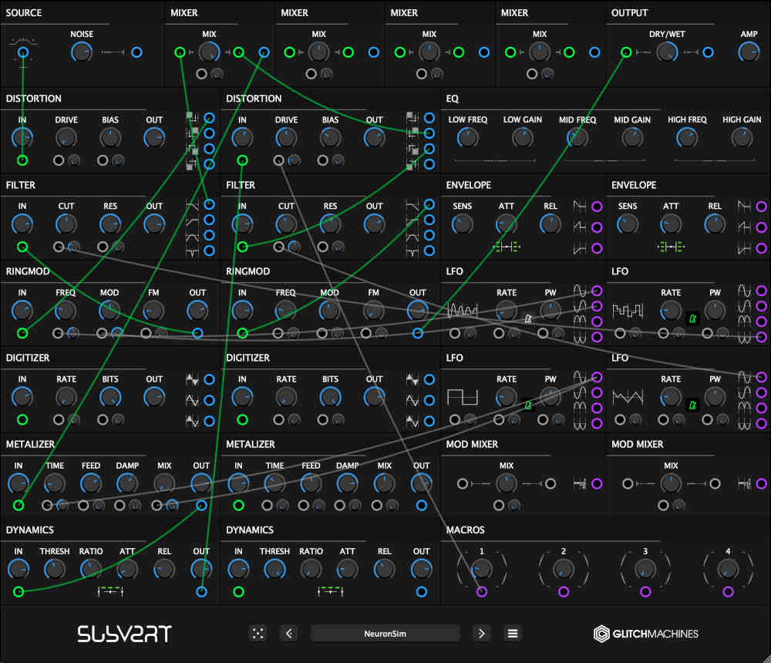Screen dimensions: 771x663
Task: Go to the previous preset with the left arrow
Action: point(289,634)
